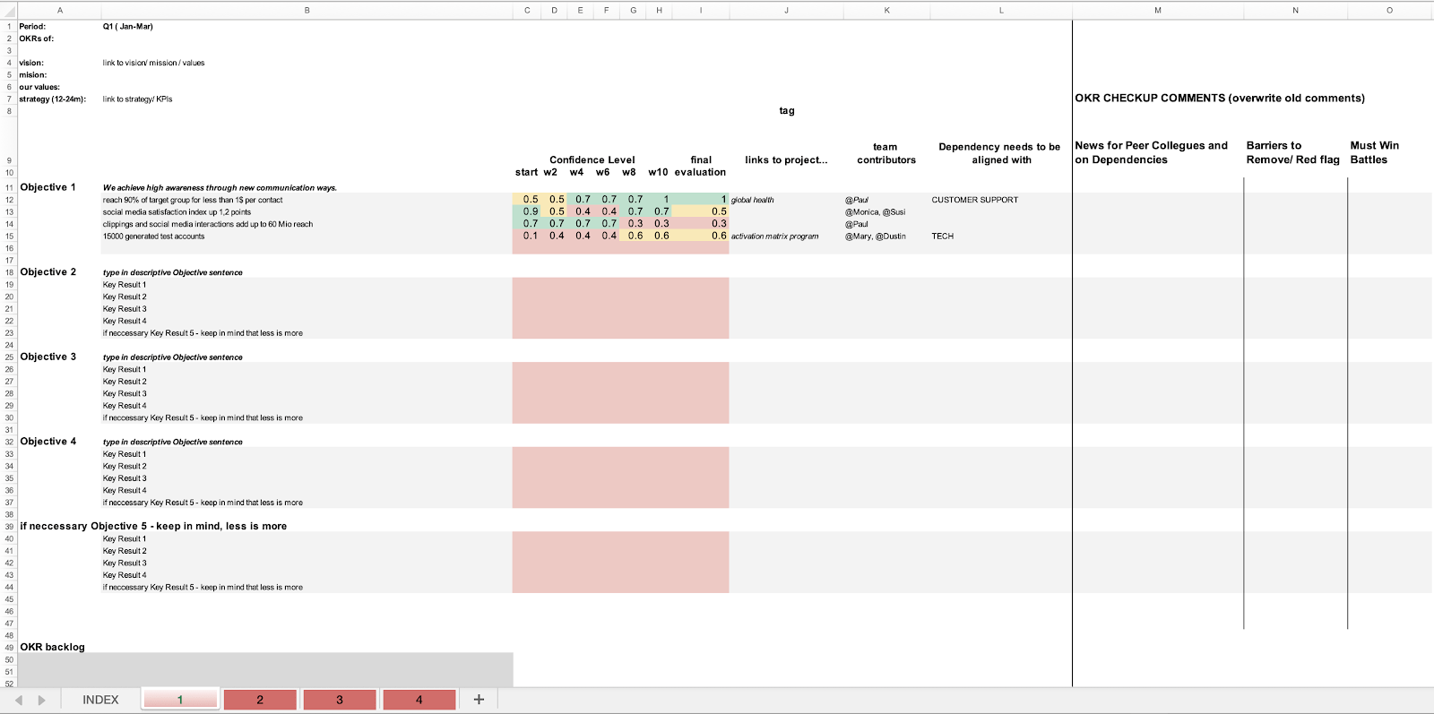Select all cells using the corner triangle
This screenshot has width=1434, height=714.
9,11
